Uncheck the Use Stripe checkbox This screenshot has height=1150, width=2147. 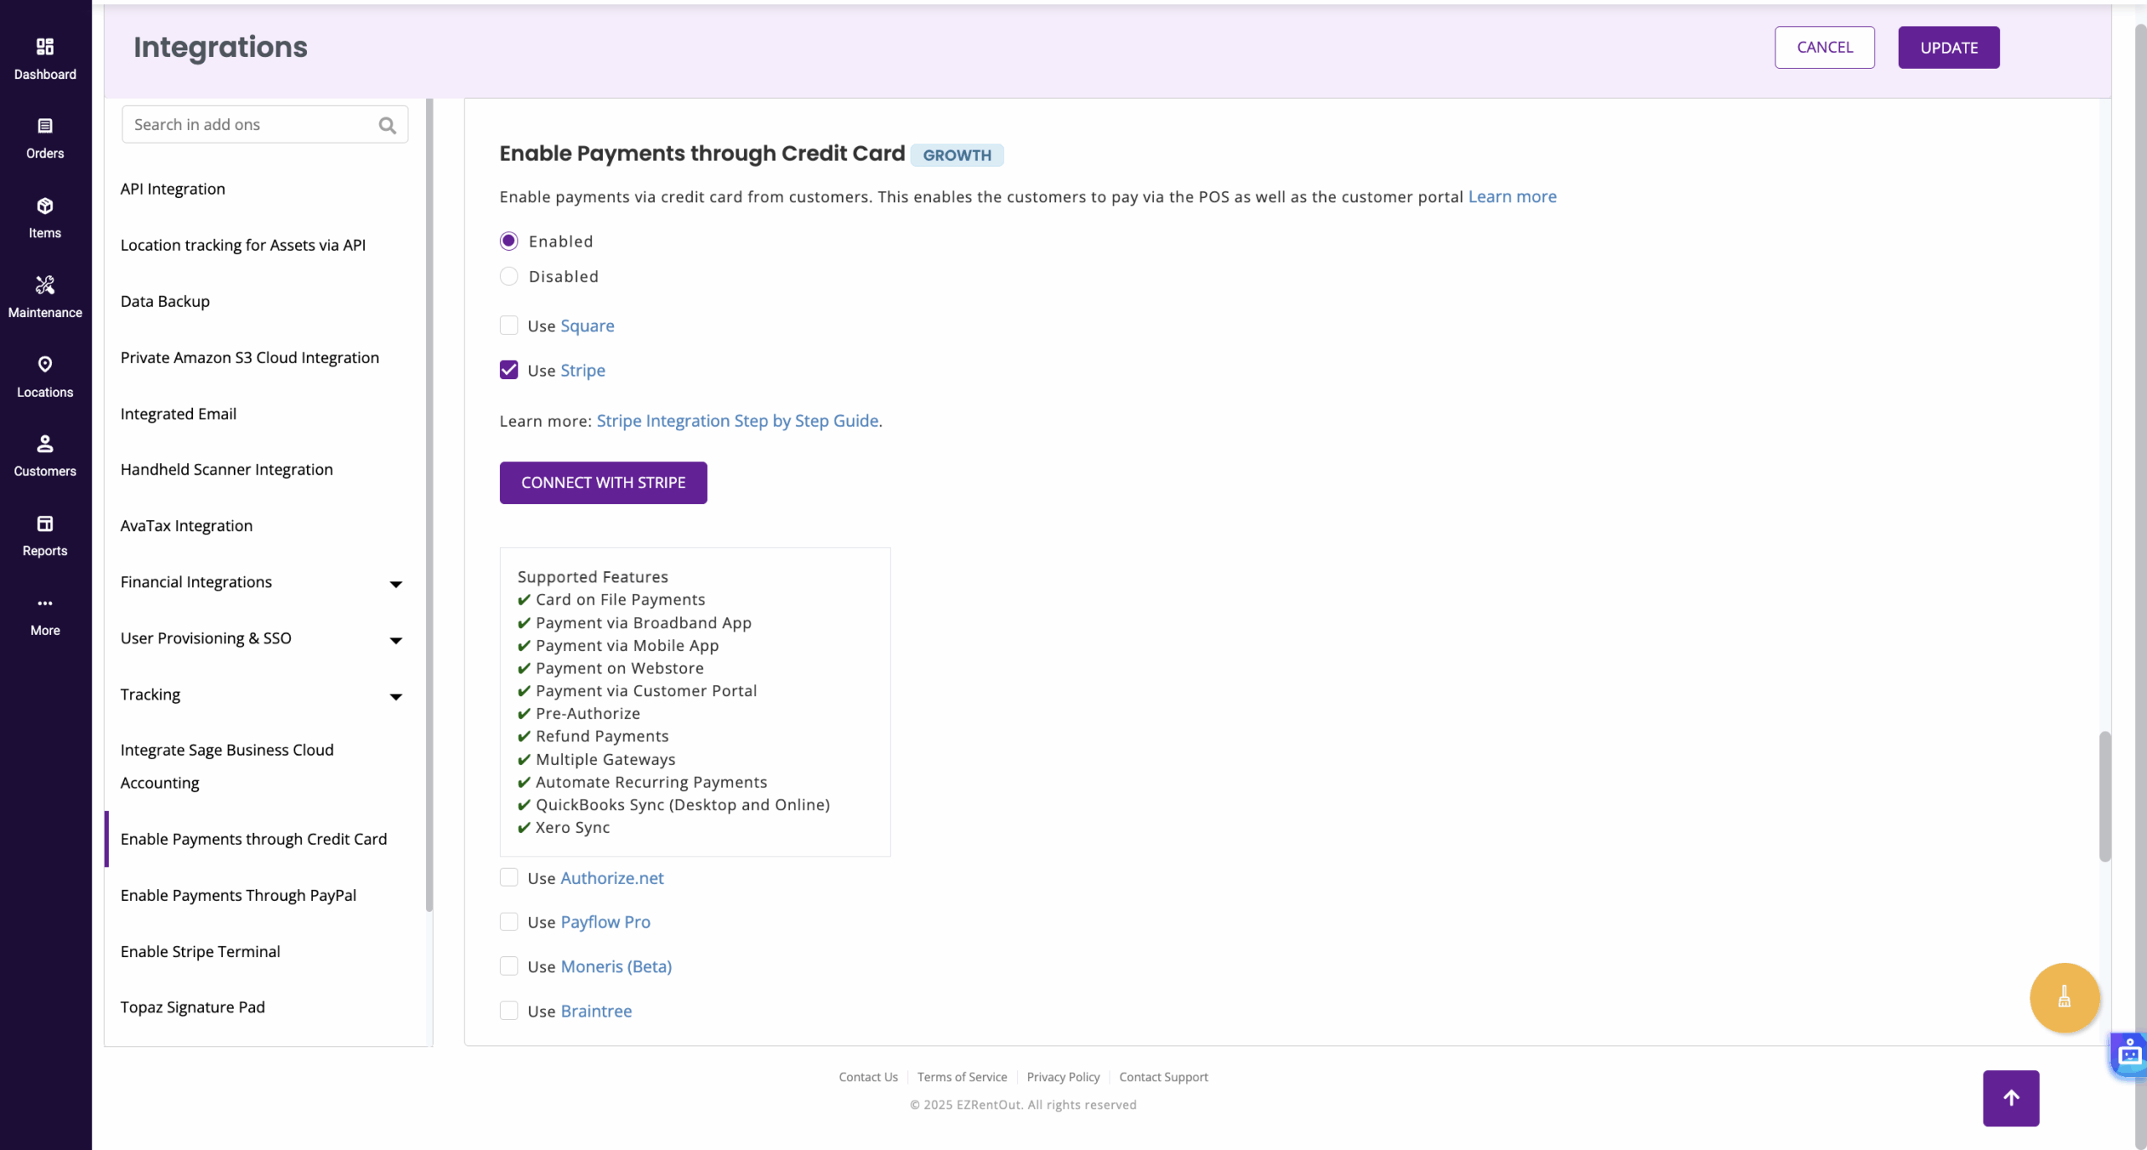509,370
